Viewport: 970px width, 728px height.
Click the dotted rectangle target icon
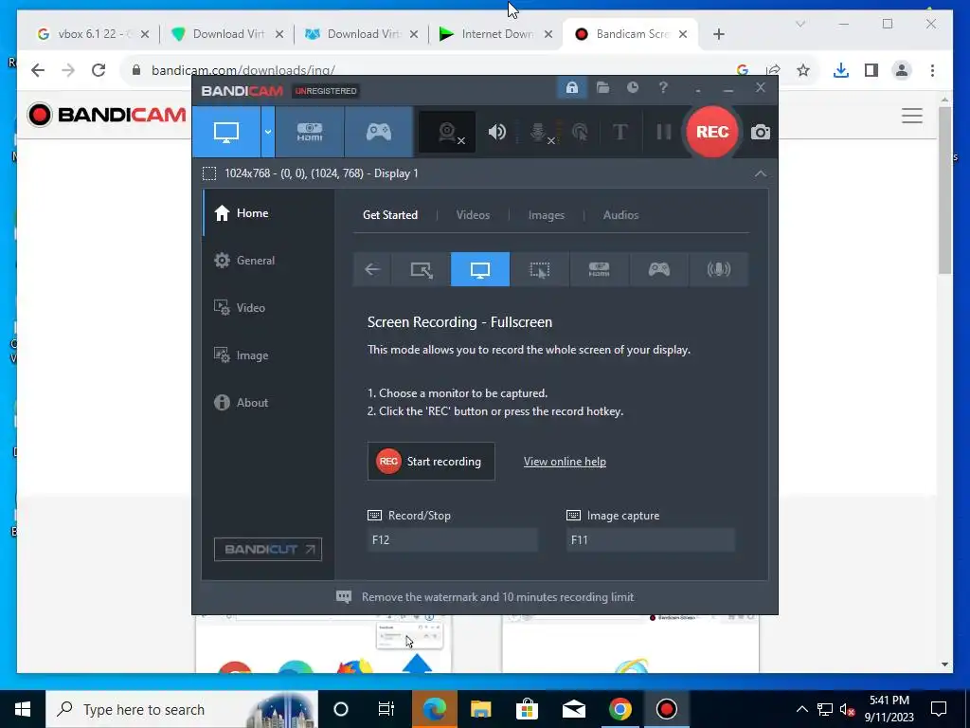[x=209, y=173]
